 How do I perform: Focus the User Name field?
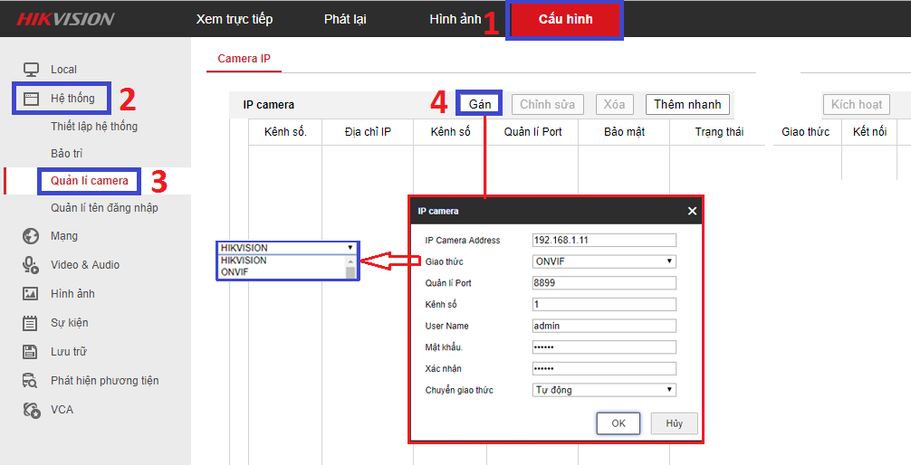[604, 326]
